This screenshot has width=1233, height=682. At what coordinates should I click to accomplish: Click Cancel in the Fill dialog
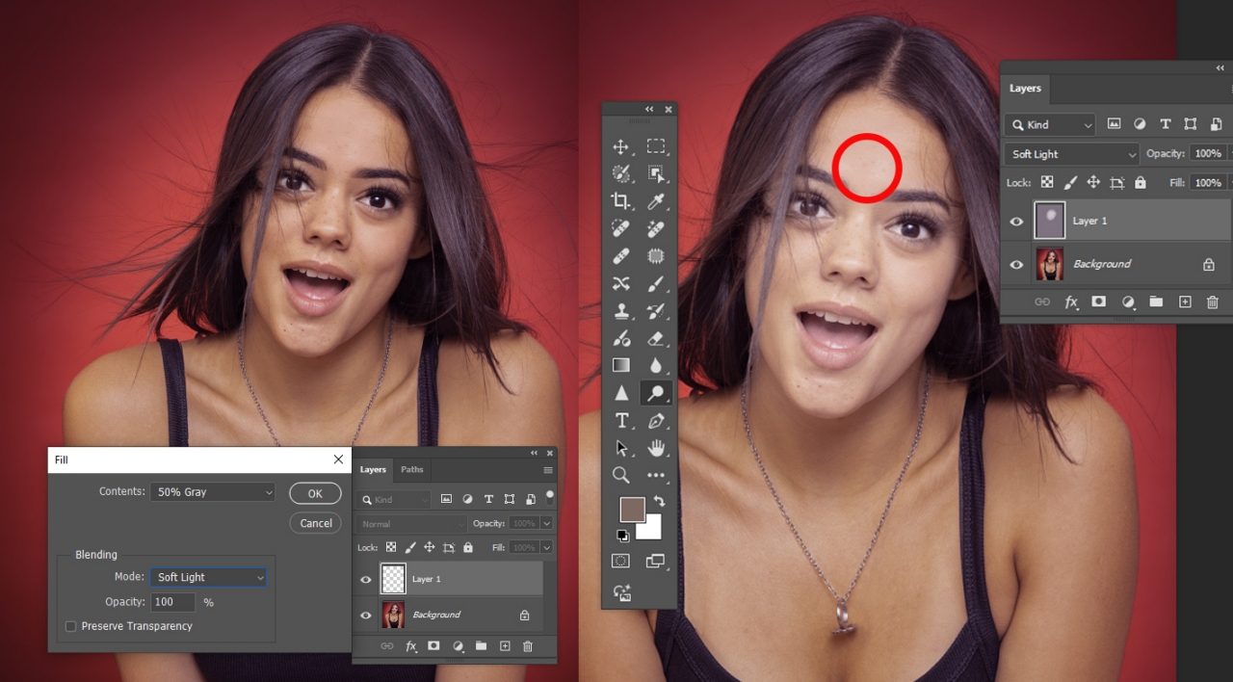coord(316,523)
